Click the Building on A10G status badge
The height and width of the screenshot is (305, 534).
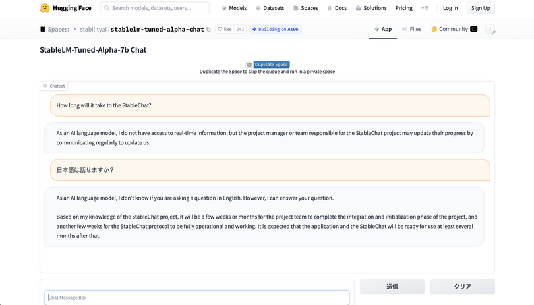click(x=275, y=29)
